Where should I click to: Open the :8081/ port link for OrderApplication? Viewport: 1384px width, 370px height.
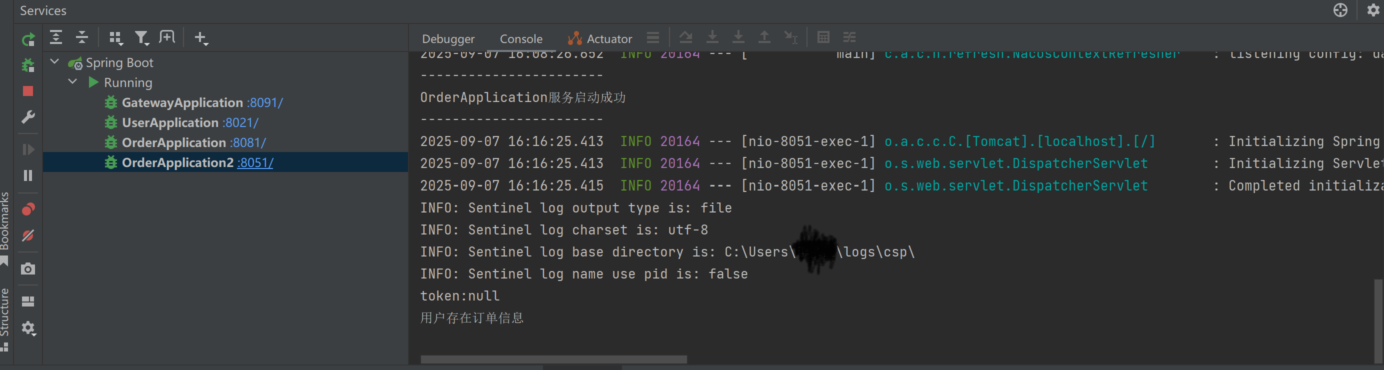pos(248,142)
